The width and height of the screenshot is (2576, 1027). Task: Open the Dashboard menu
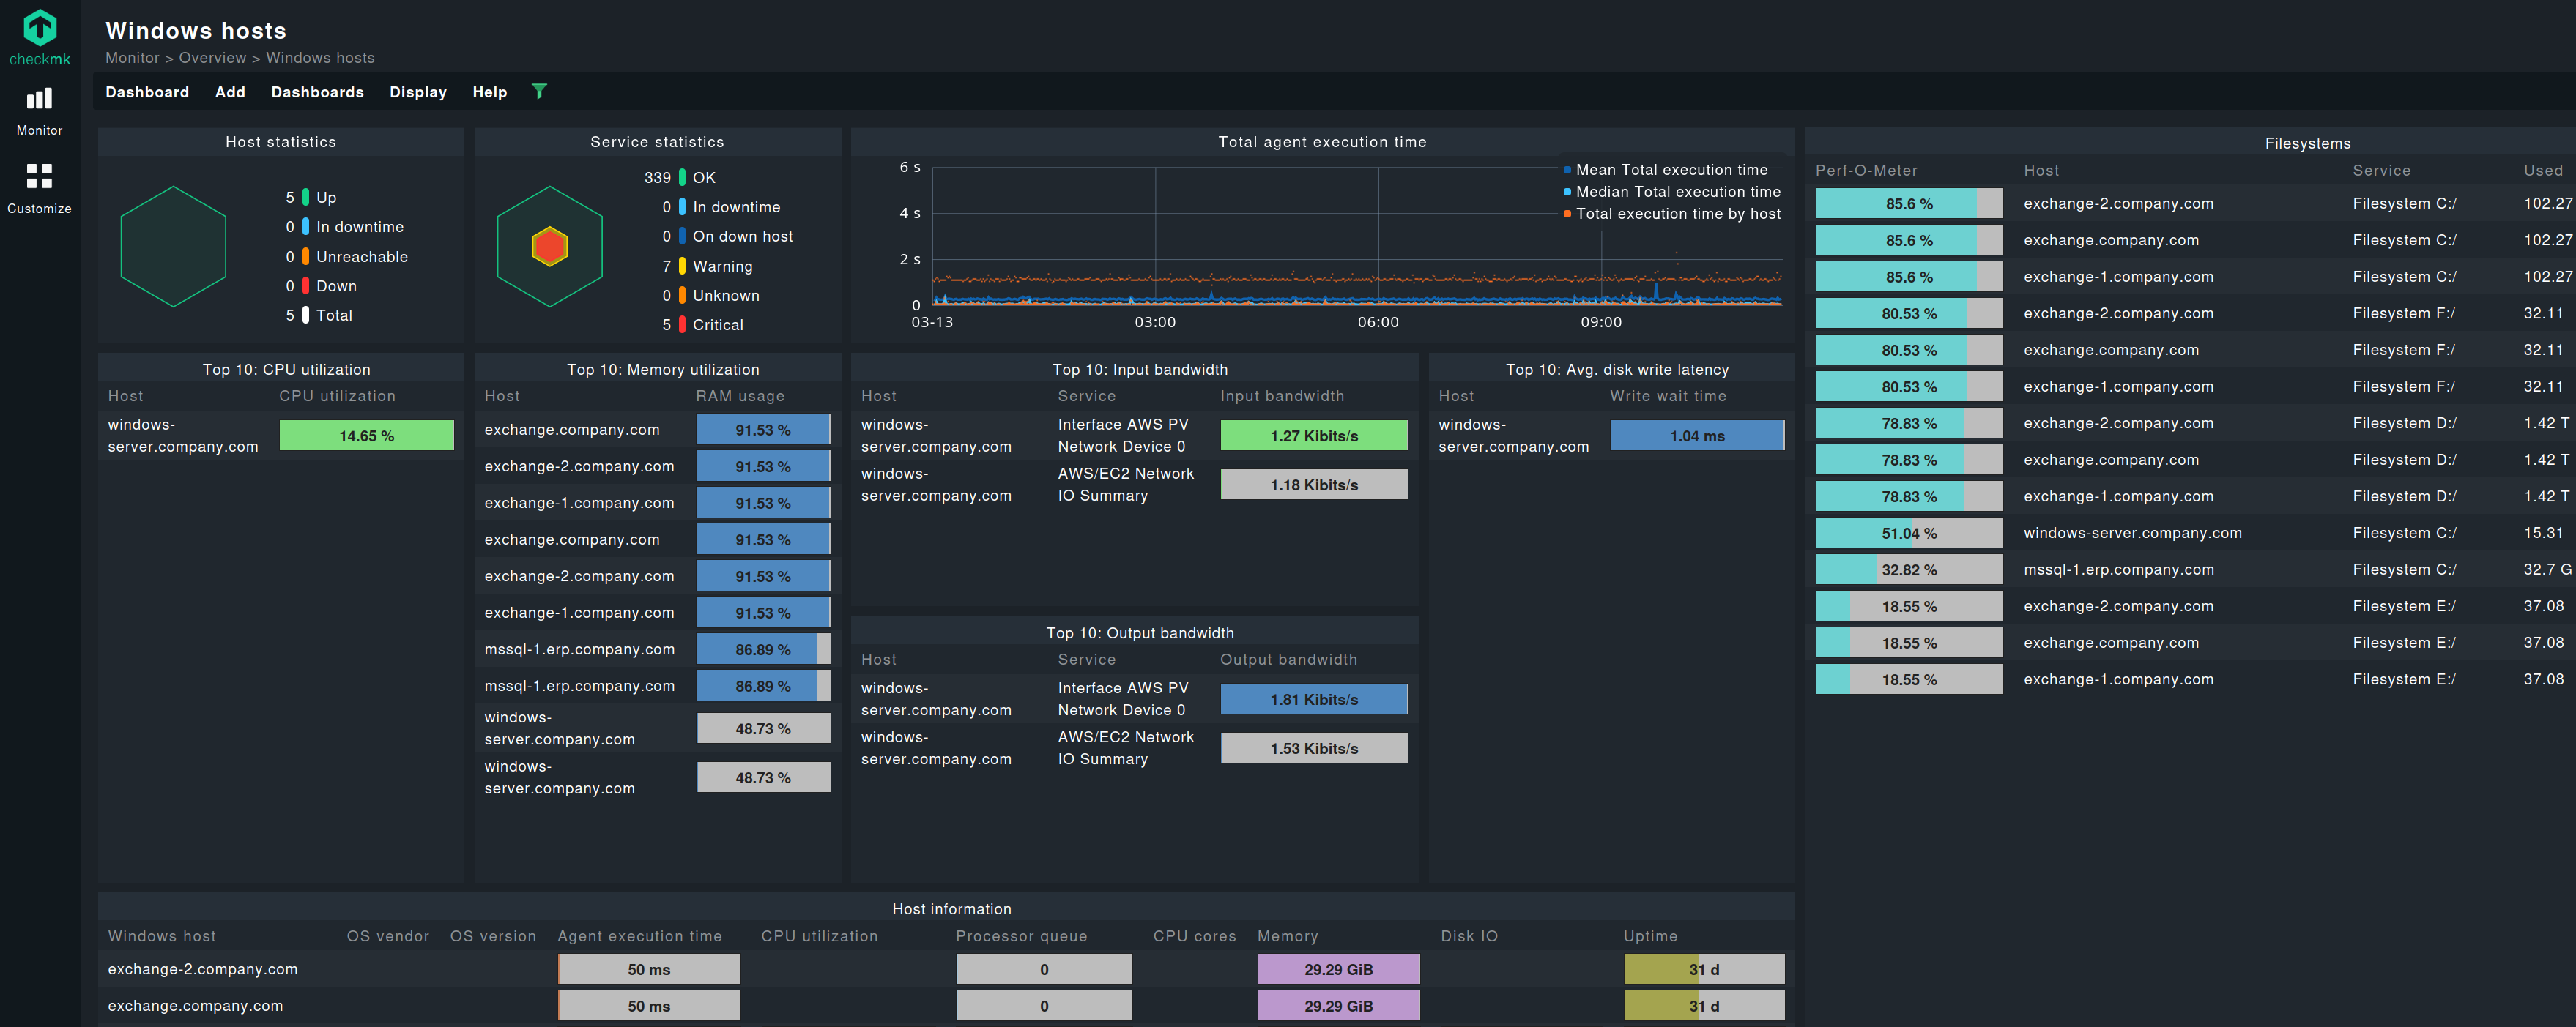pyautogui.click(x=147, y=92)
